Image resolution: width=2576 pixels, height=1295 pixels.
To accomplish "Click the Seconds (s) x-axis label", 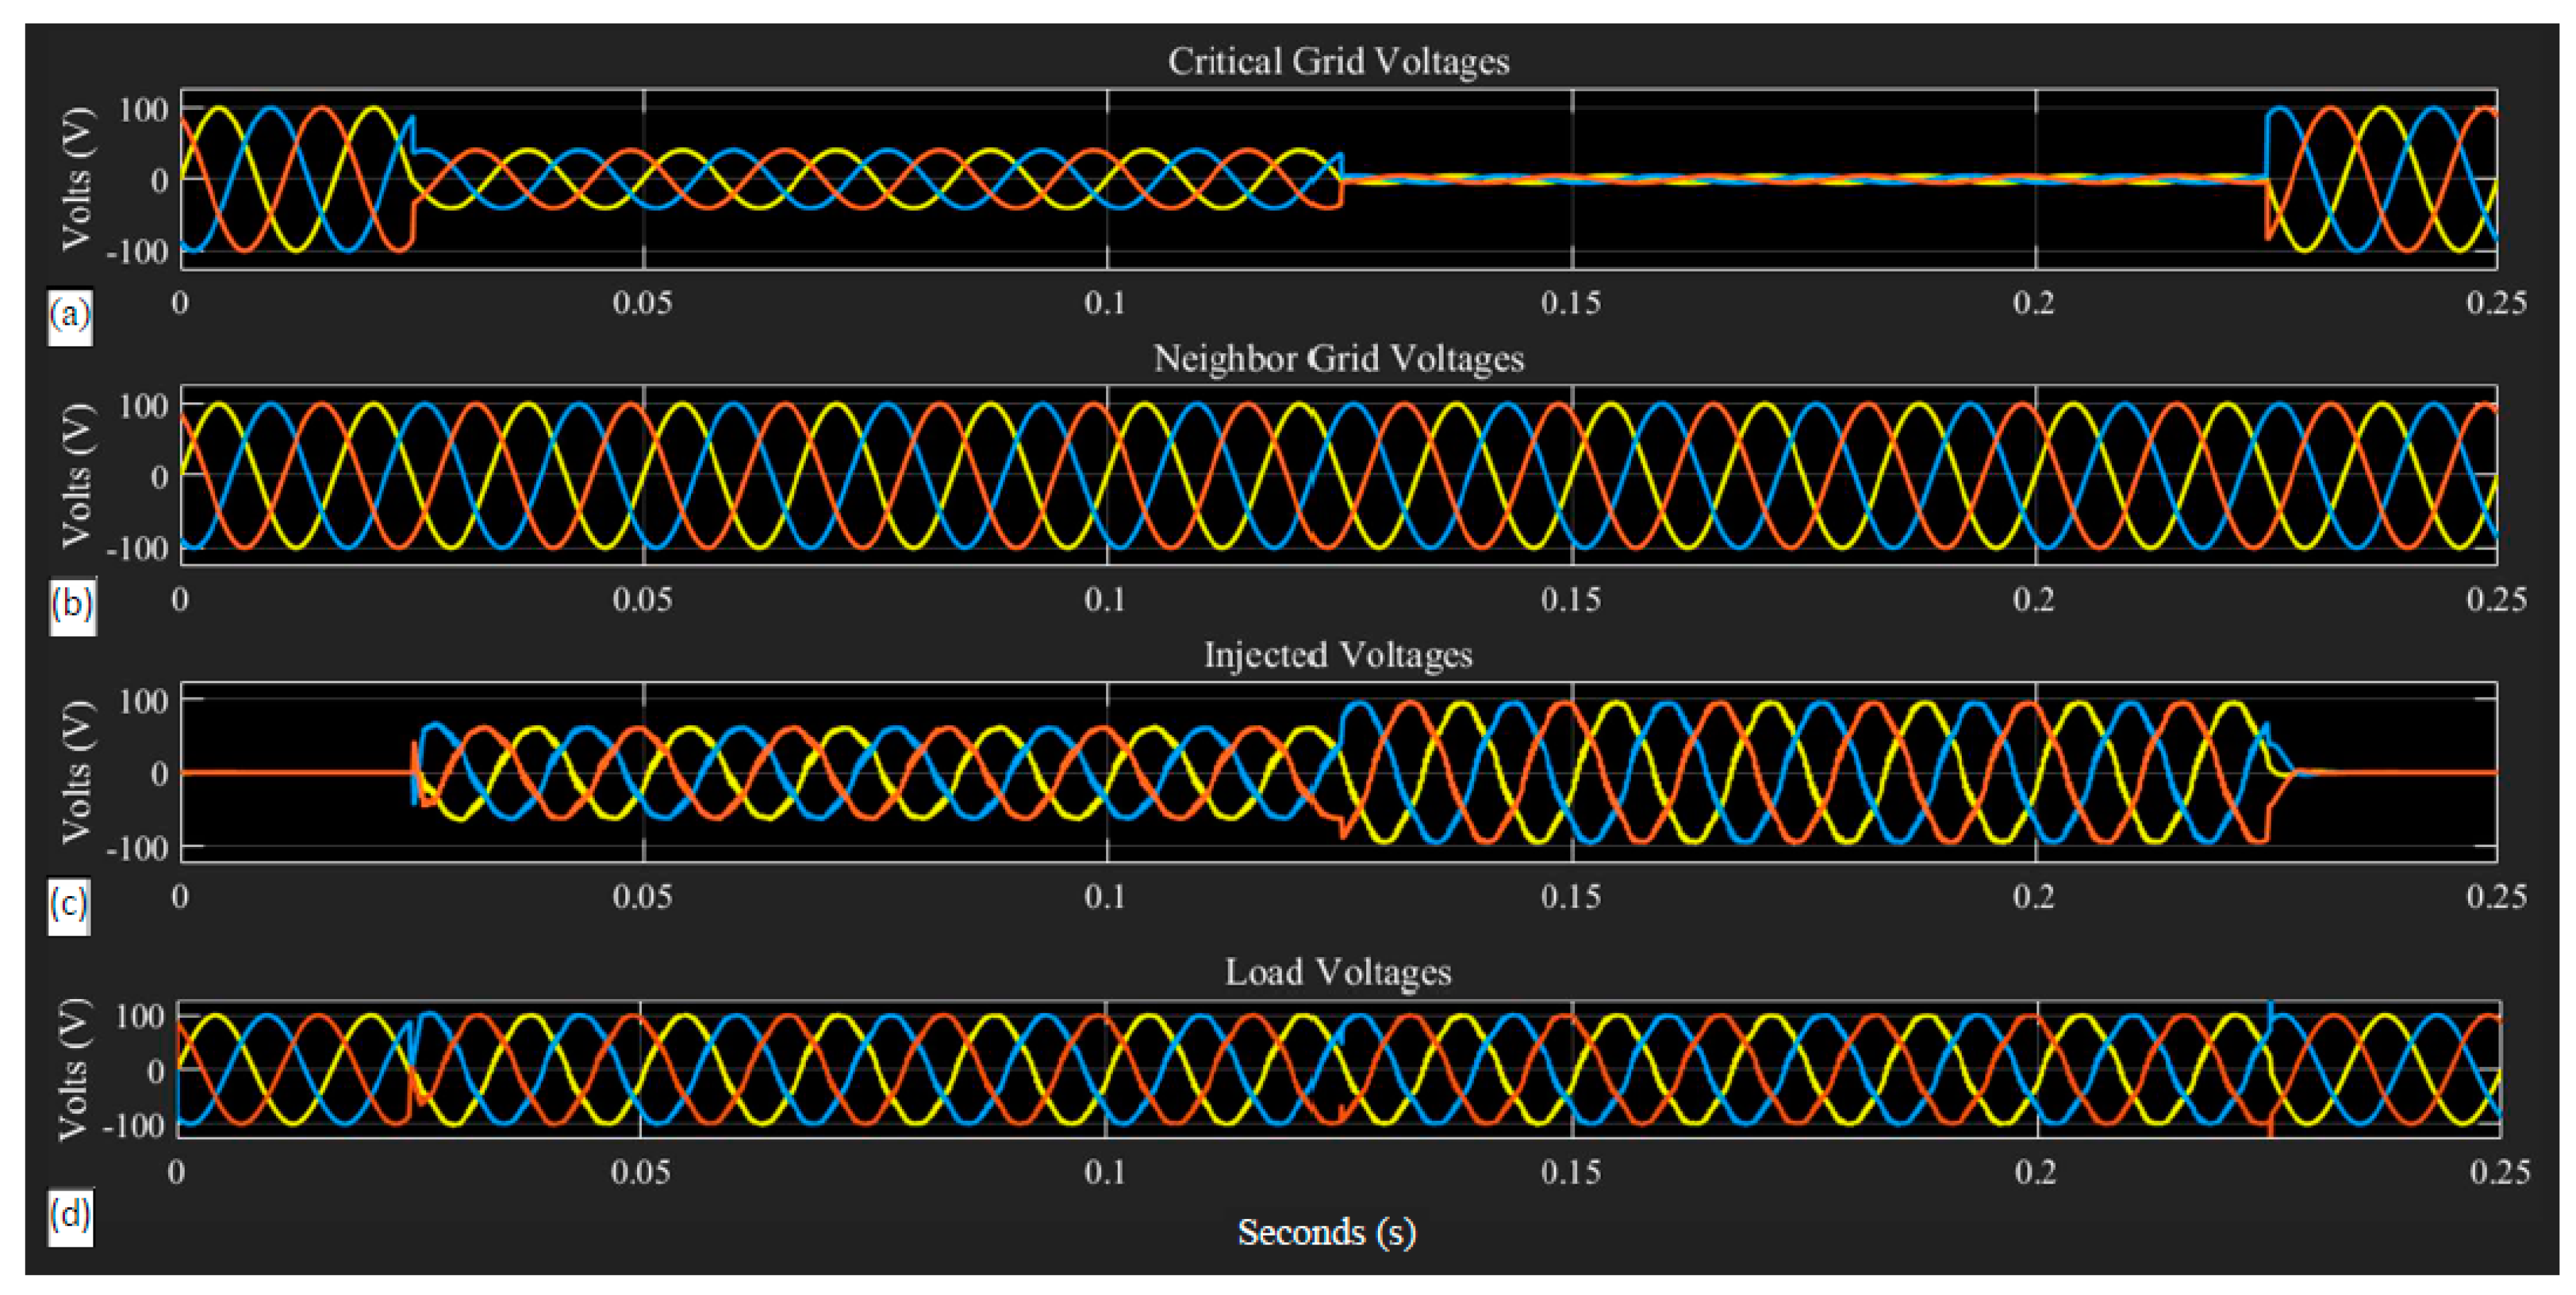I will [x=1326, y=1233].
